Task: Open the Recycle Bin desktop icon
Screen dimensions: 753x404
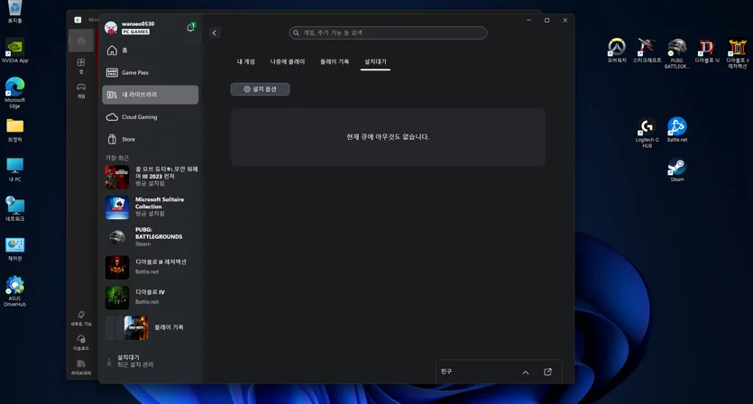Action: (15, 12)
